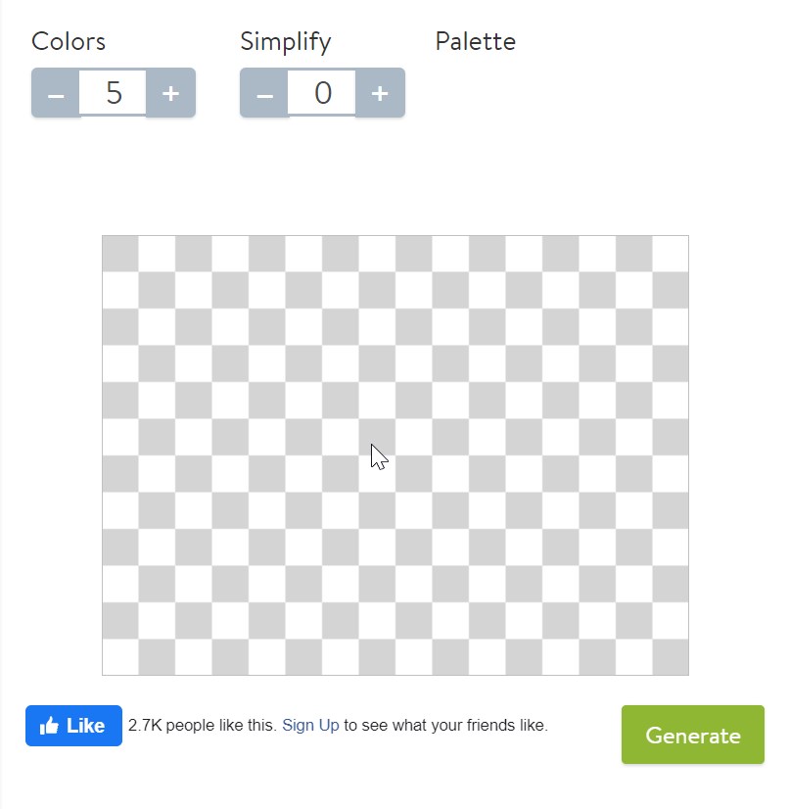Open the Sign Up link
This screenshot has width=789, height=809.
click(x=310, y=726)
